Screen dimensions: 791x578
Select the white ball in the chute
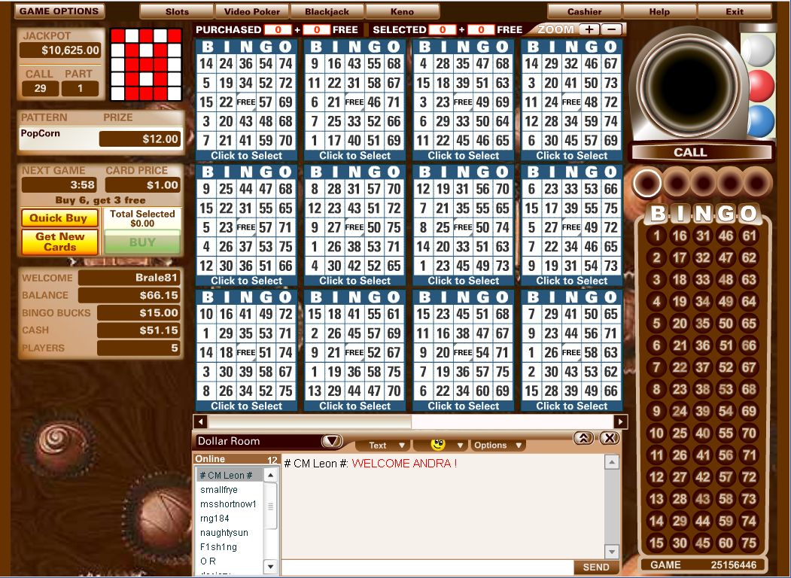(x=760, y=49)
